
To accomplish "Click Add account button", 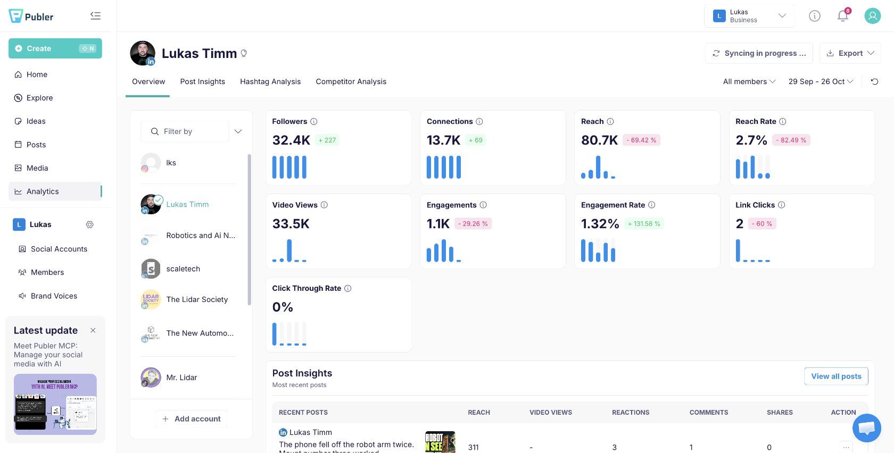I will (x=192, y=419).
